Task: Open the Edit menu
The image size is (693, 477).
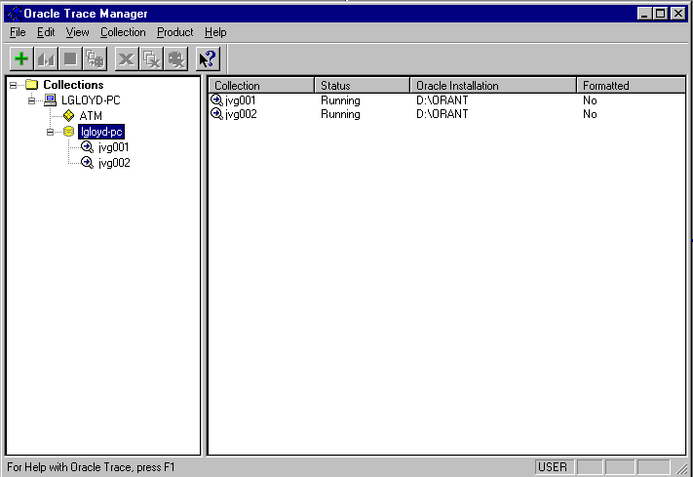Action: pos(46,32)
